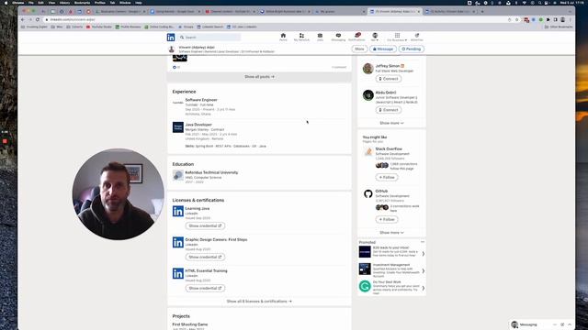Click the browser back arrow
The width and height of the screenshot is (588, 330).
tap(23, 19)
